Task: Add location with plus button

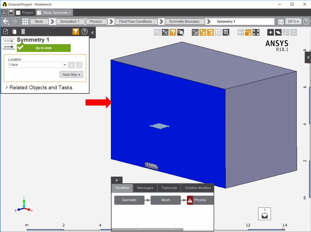Action: (x=72, y=65)
